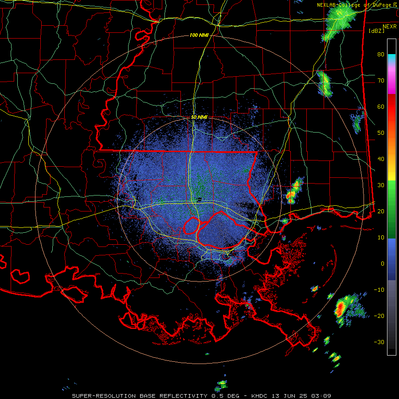Click the KHDC station identifier in caption
This screenshot has width=399, height=399.
[259, 396]
